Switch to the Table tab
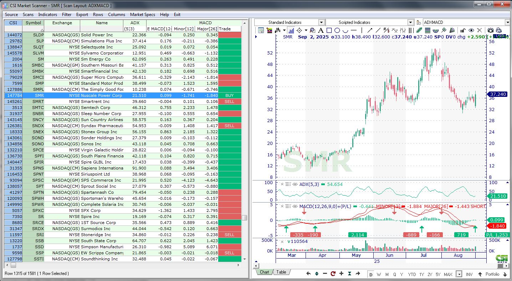Viewport: 512px width, 281px height. (x=281, y=272)
